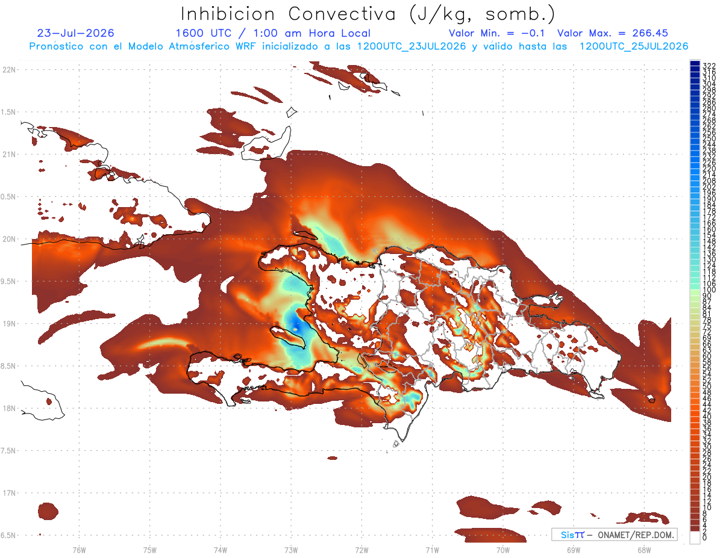The image size is (723, 558).
Task: Click the '69W' longitude label
Action: point(573,550)
